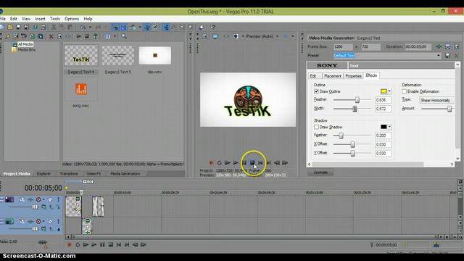The height and width of the screenshot is (261, 464).
Task: Toggle track motion icon on track 1
Action: [22, 200]
